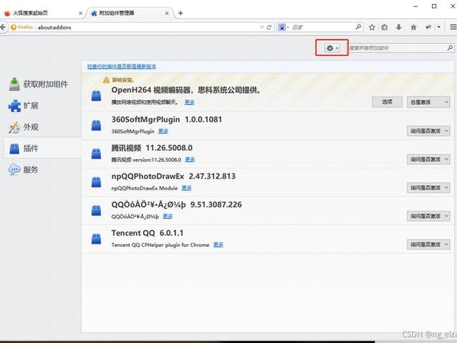
Task: Open the bookmarks list clipboard icon
Action: 384,27
